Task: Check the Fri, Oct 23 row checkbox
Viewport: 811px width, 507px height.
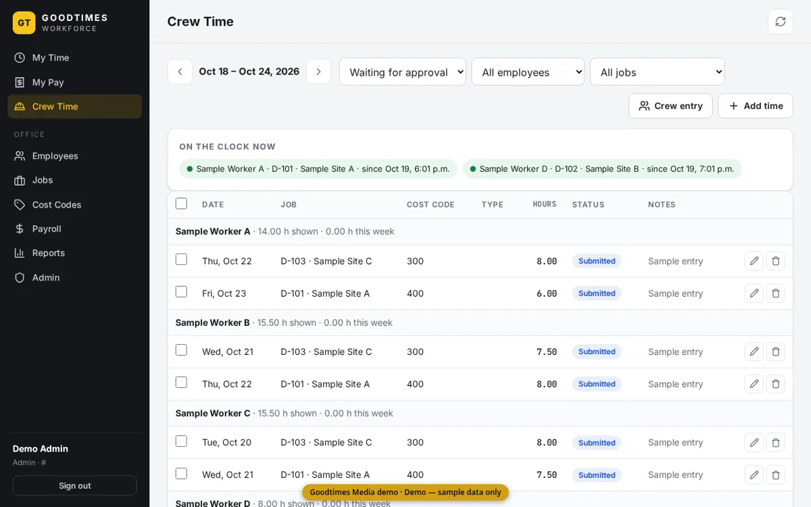Action: click(x=181, y=292)
